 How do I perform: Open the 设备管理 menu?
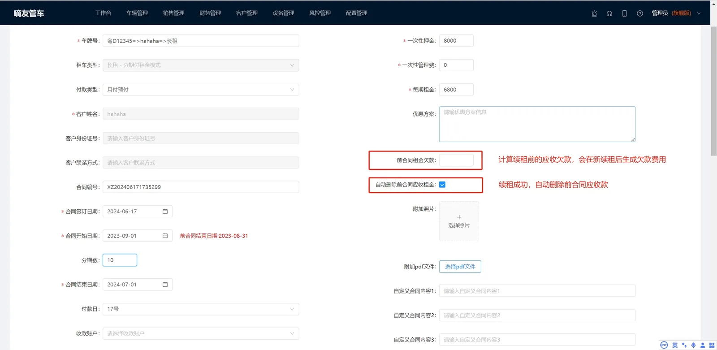[284, 13]
